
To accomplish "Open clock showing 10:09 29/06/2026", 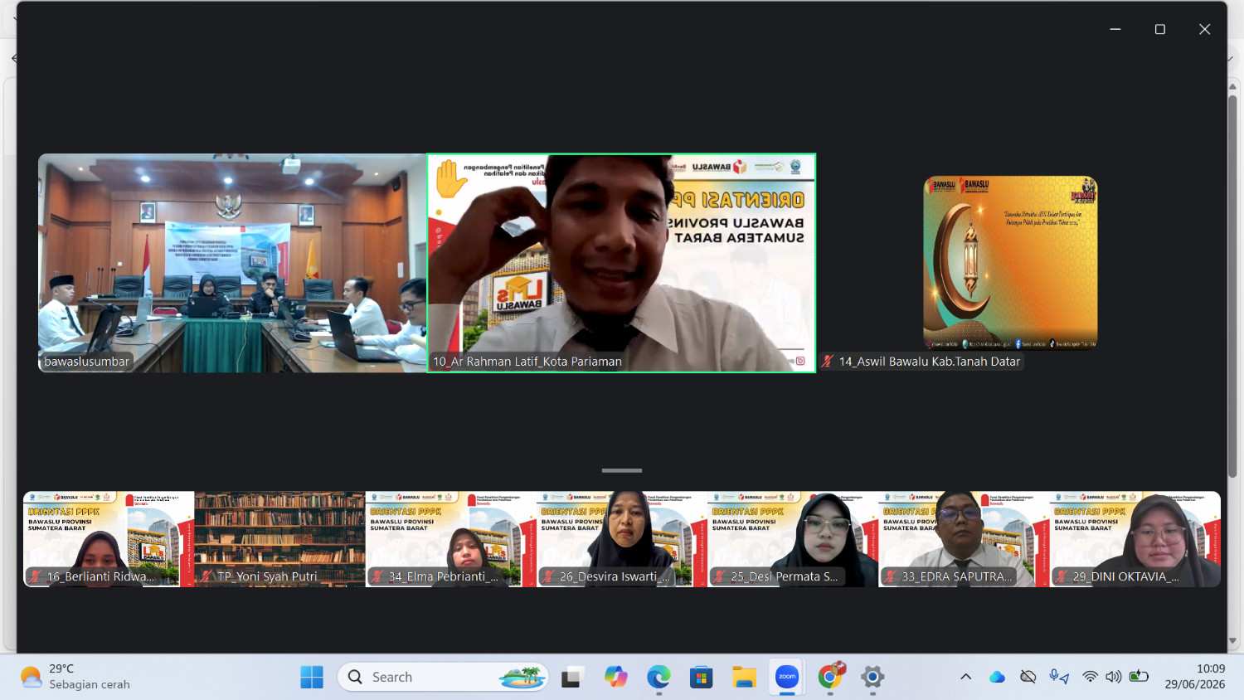I will tap(1194, 677).
